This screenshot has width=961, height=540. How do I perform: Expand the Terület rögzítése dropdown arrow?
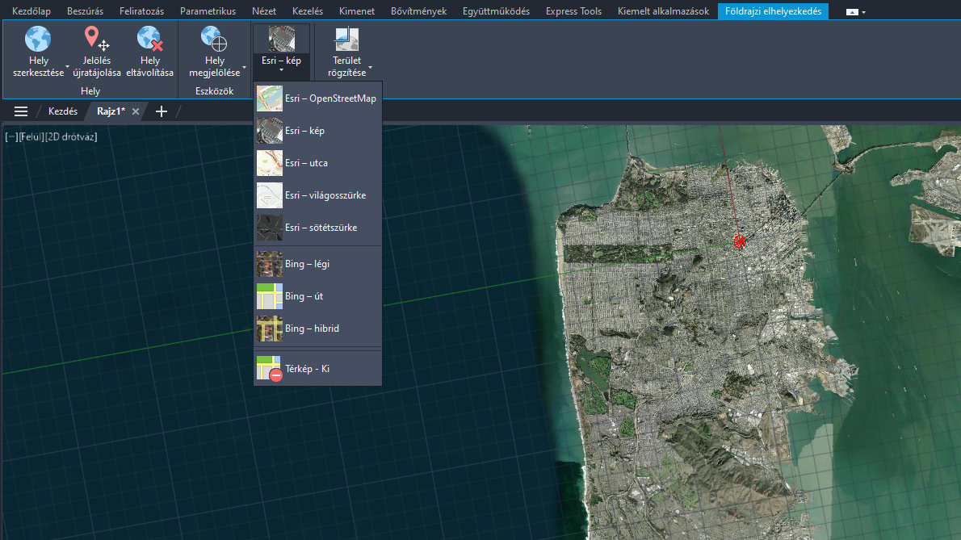[370, 67]
